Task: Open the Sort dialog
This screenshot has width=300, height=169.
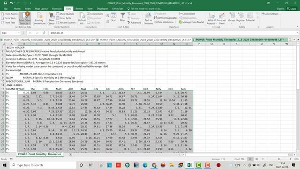Action: [113, 17]
